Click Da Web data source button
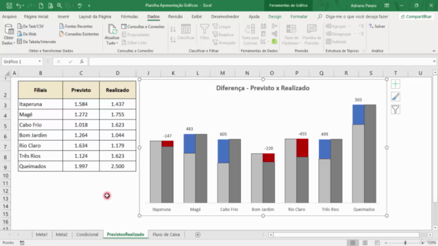The width and height of the screenshot is (438, 246). click(x=27, y=34)
